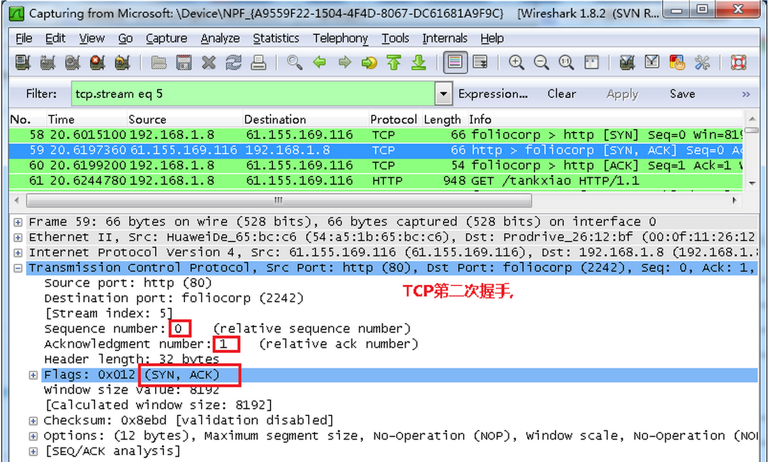Sort packets by Protocol column header
The height and width of the screenshot is (462, 768).
point(394,119)
